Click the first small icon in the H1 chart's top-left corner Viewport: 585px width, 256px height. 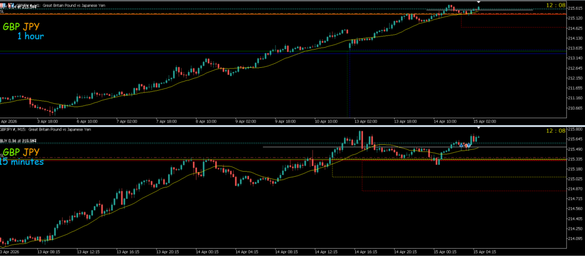(x=2, y=5)
